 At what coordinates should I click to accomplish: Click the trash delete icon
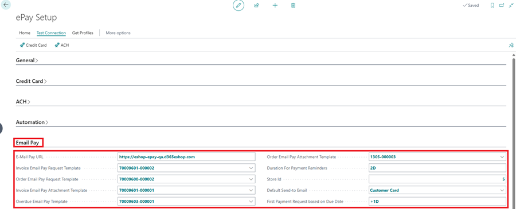point(293,5)
